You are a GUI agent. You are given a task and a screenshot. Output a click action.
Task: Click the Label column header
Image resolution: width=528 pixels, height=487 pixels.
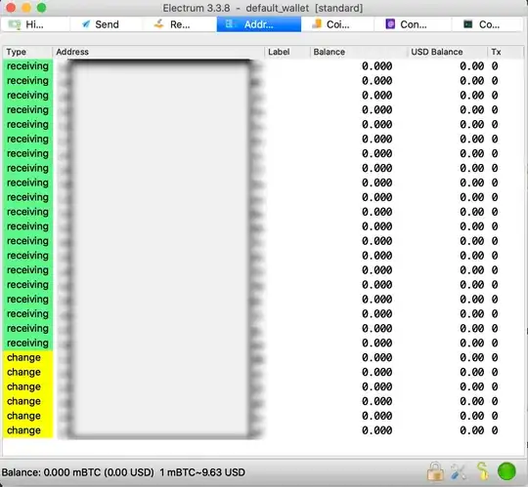pos(286,52)
